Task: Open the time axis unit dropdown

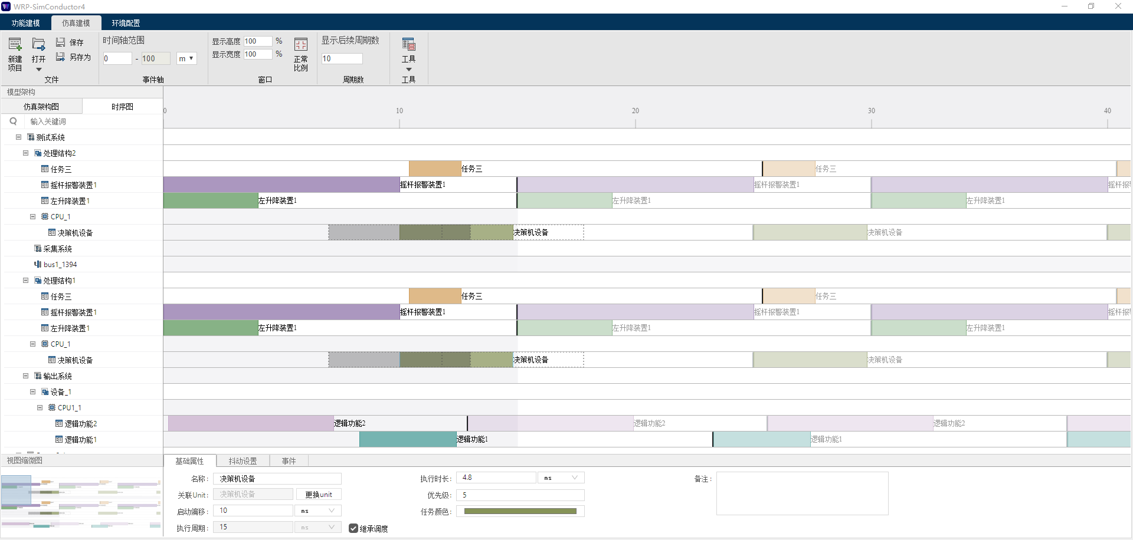Action: coord(186,58)
